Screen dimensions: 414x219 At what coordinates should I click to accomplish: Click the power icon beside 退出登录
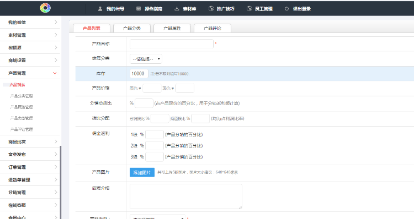(x=286, y=9)
